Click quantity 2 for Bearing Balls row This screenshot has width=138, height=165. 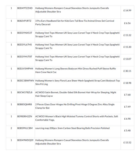pyautogui.click(x=11, y=128)
